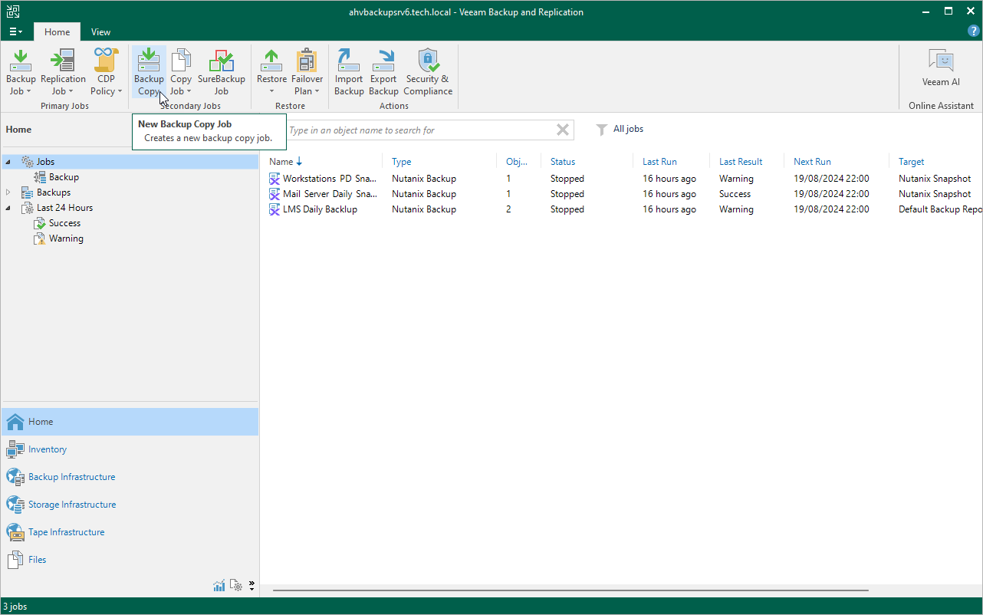The width and height of the screenshot is (983, 615).
Task: Create a new Backup Job from ribbon
Action: click(21, 72)
